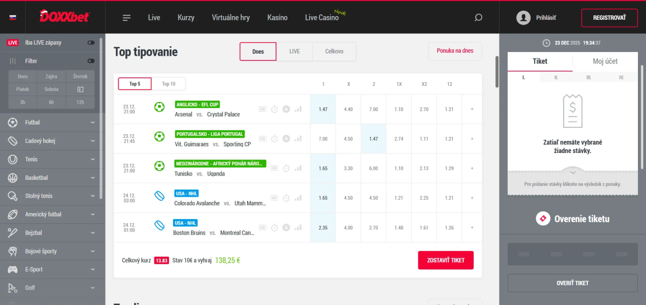Click the ticket verification code input field

click(x=573, y=255)
